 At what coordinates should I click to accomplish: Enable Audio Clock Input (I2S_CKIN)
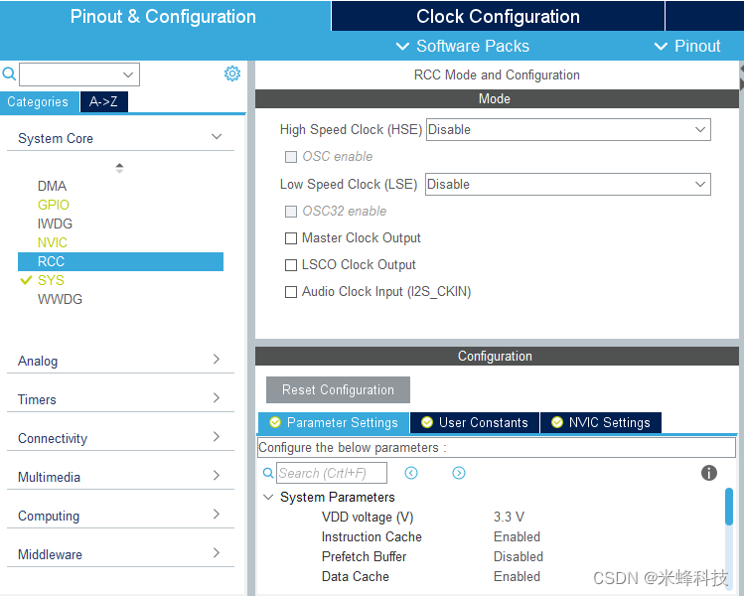point(291,292)
